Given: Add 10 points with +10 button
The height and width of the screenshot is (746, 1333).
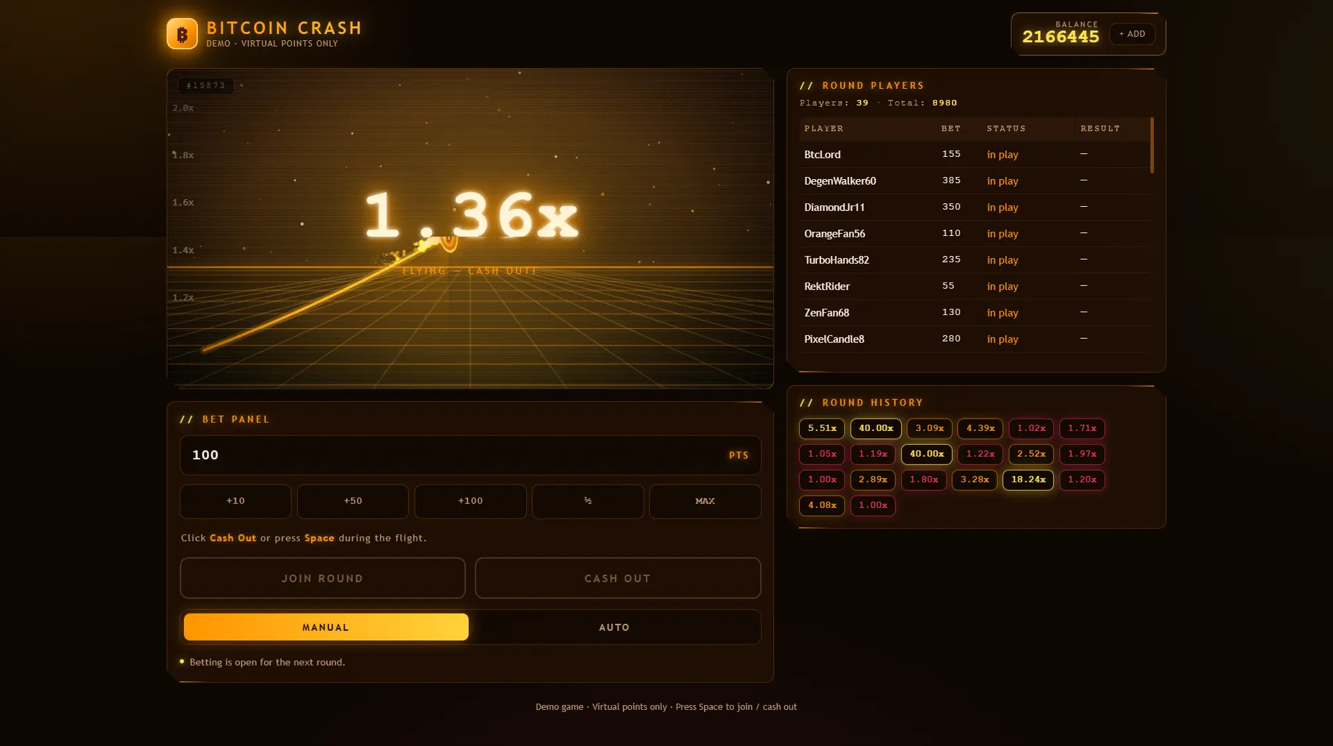Looking at the screenshot, I should coord(235,501).
